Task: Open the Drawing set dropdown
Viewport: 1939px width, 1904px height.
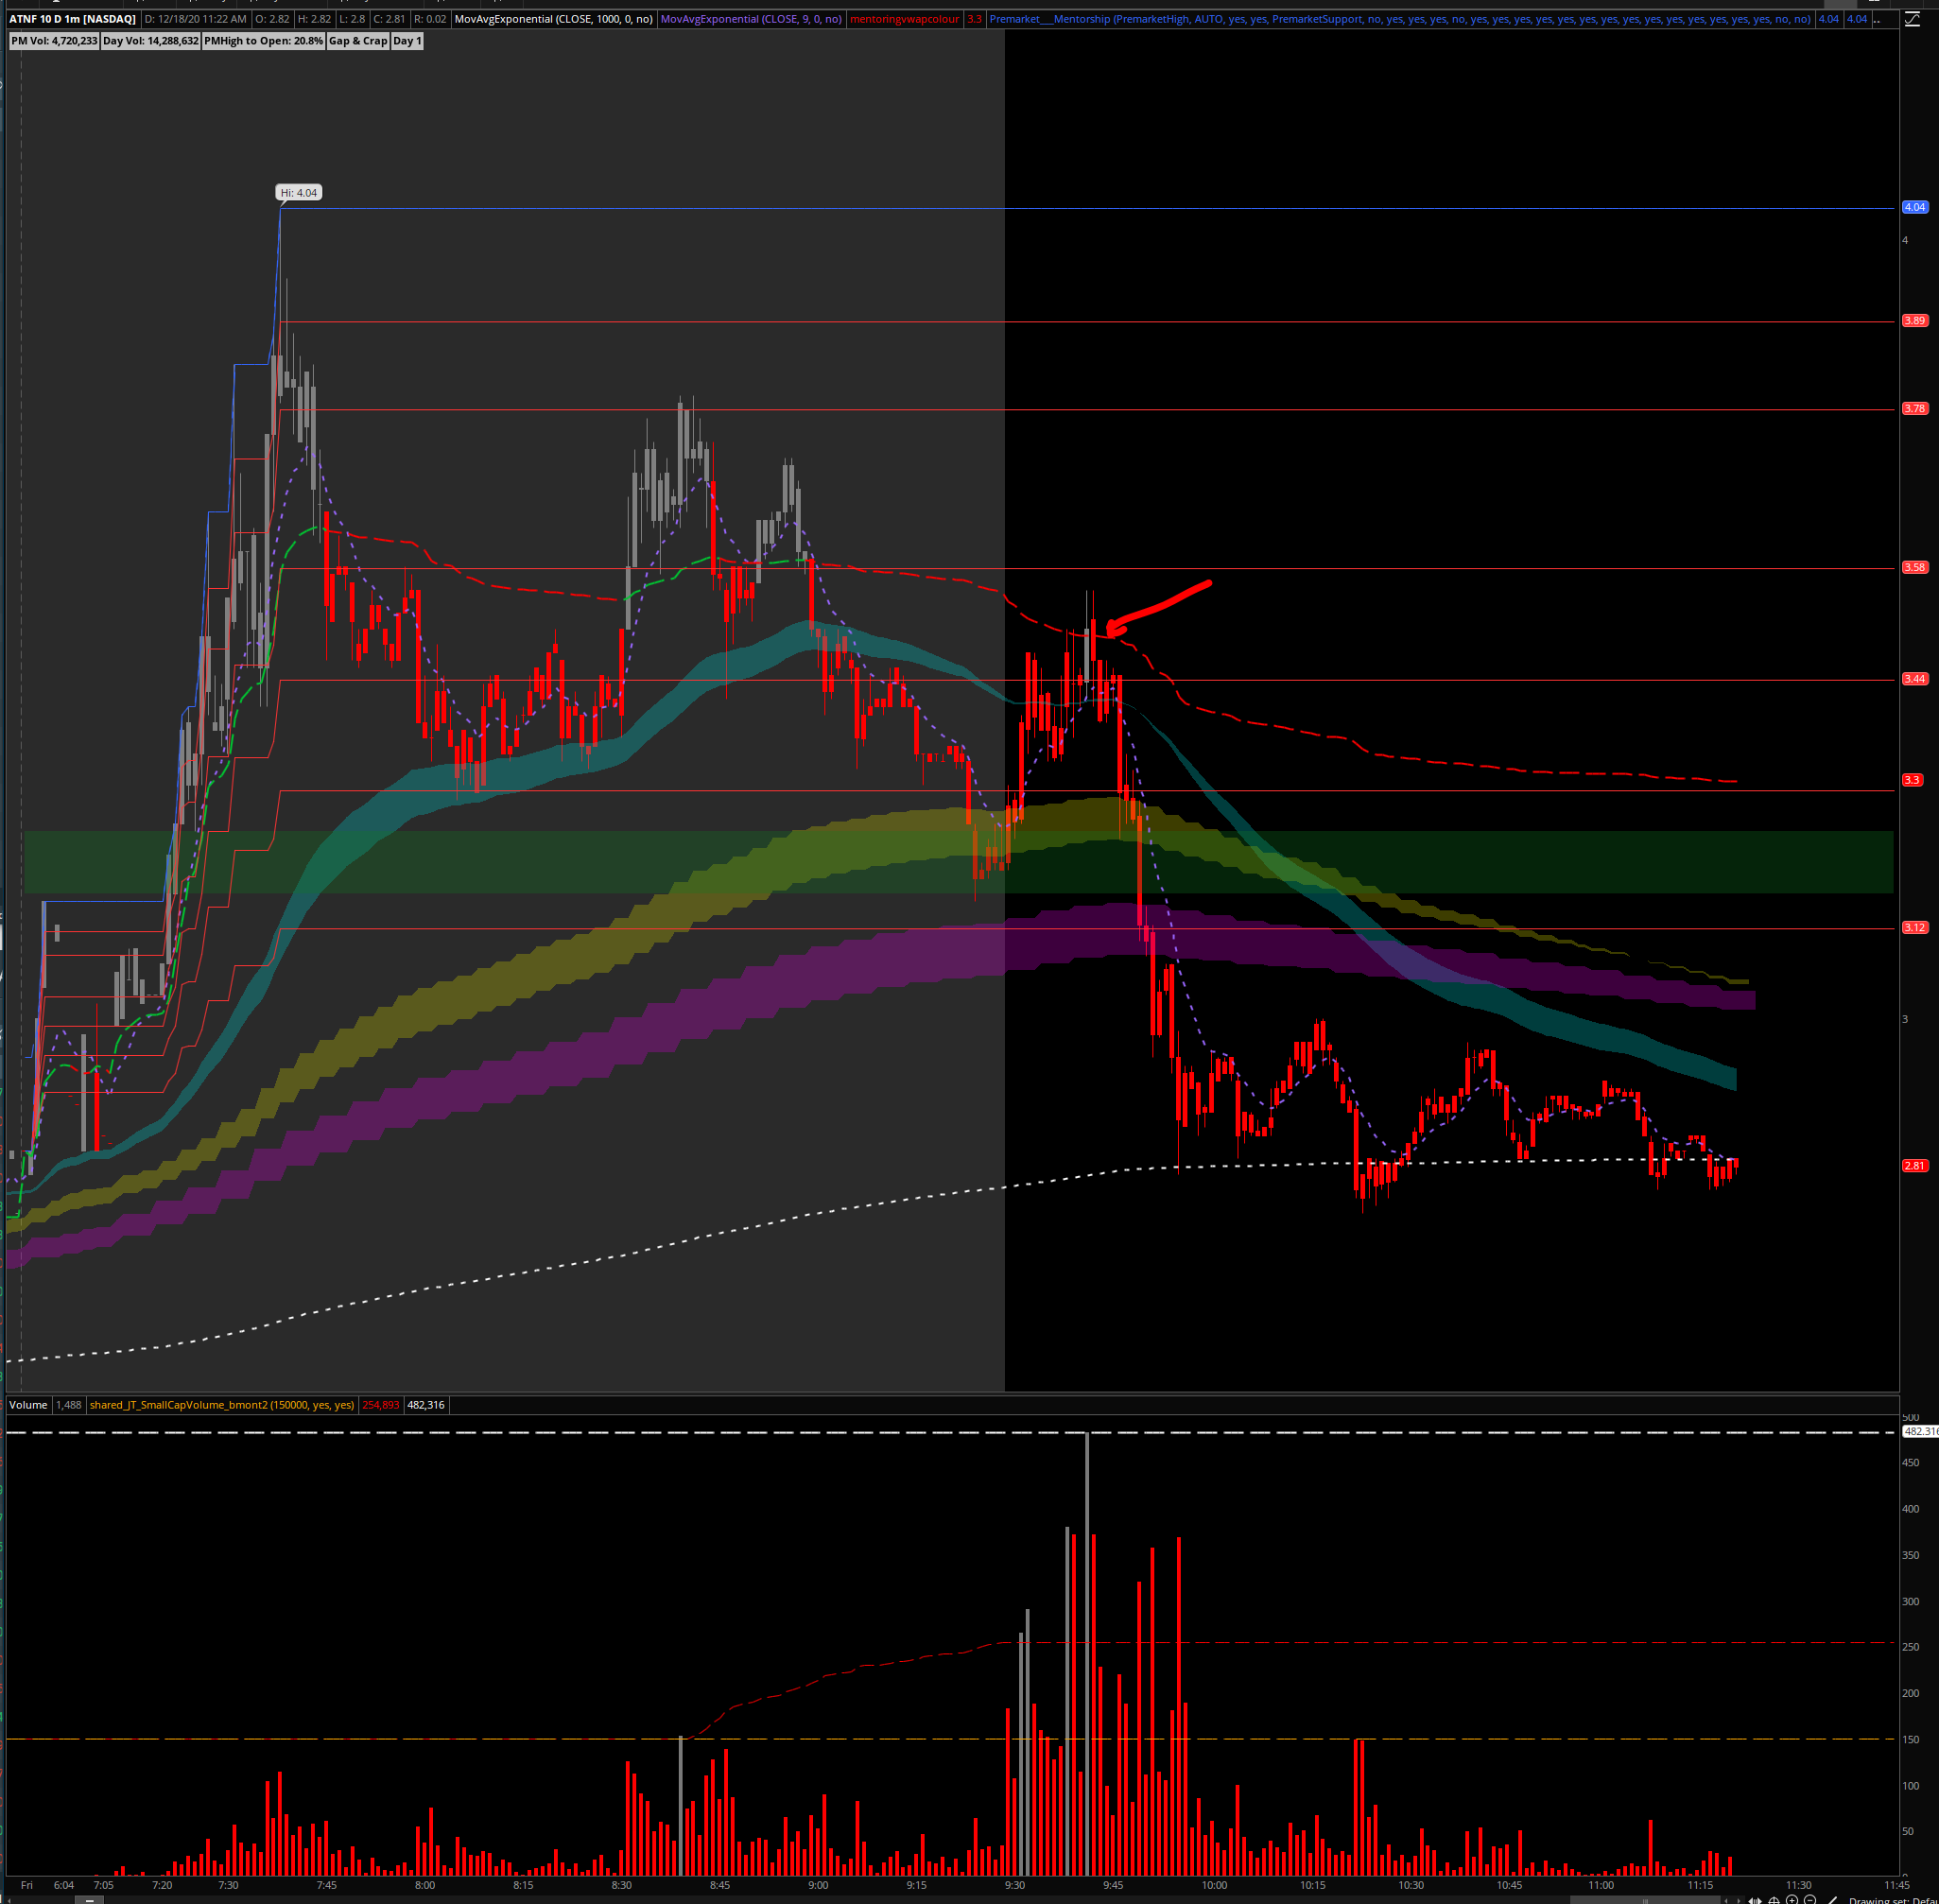Action: (x=1892, y=1901)
